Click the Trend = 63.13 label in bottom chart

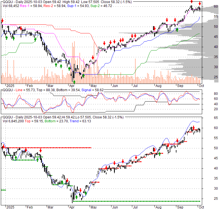(x=80, y=121)
